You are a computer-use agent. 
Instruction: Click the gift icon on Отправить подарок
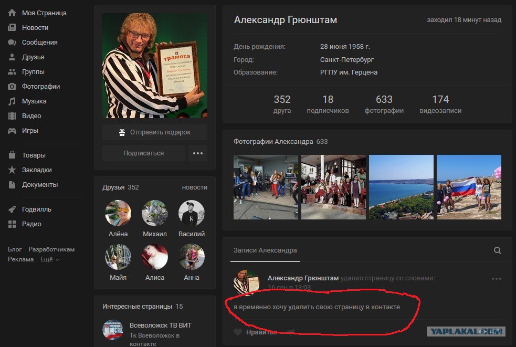tap(122, 132)
